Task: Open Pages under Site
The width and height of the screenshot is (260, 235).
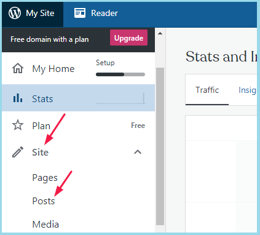Action: click(x=45, y=178)
